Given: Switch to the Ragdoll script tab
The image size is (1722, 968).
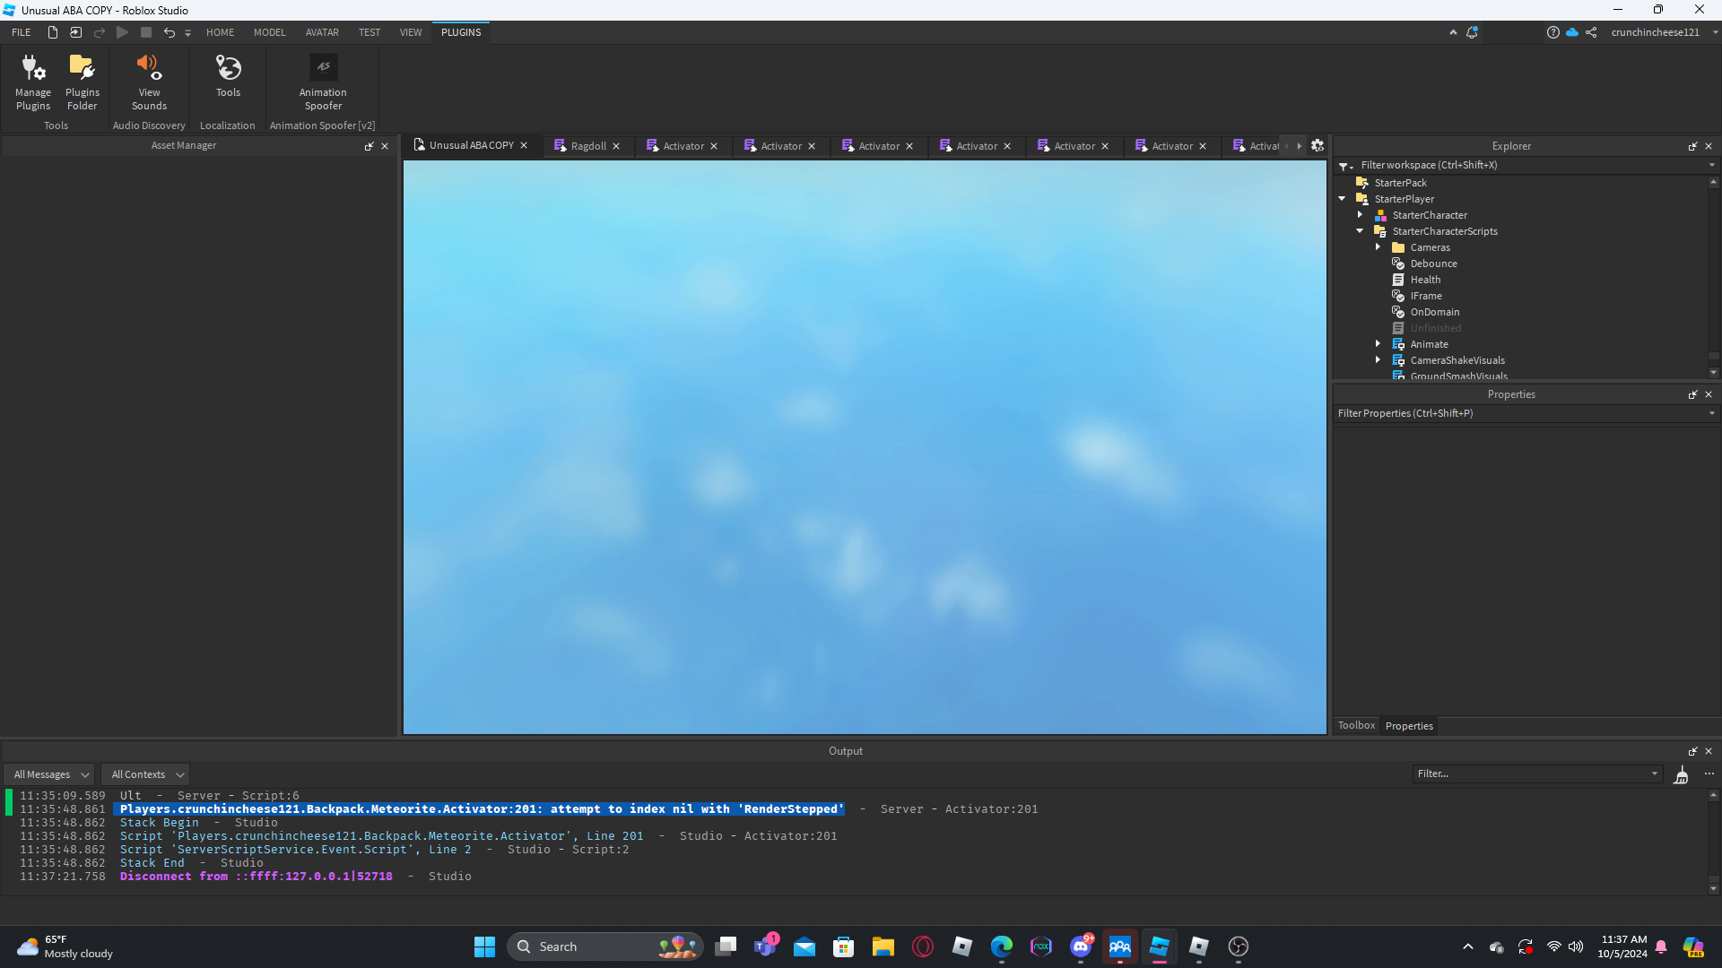Looking at the screenshot, I should point(587,146).
